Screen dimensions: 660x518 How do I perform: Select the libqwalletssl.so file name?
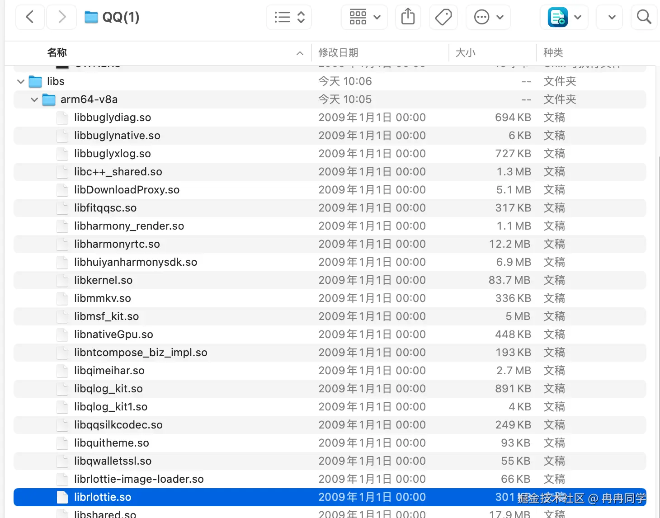point(113,461)
